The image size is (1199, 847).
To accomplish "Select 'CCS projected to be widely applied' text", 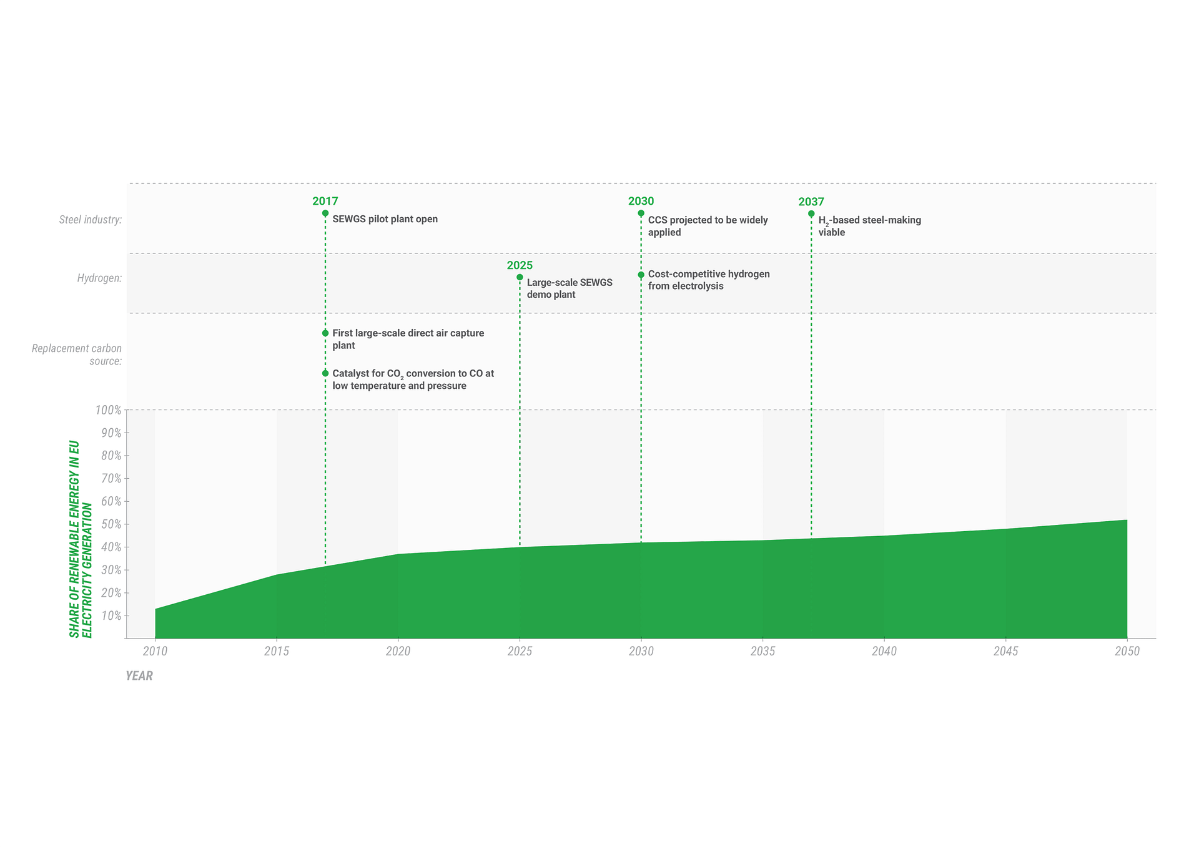I will point(708,226).
